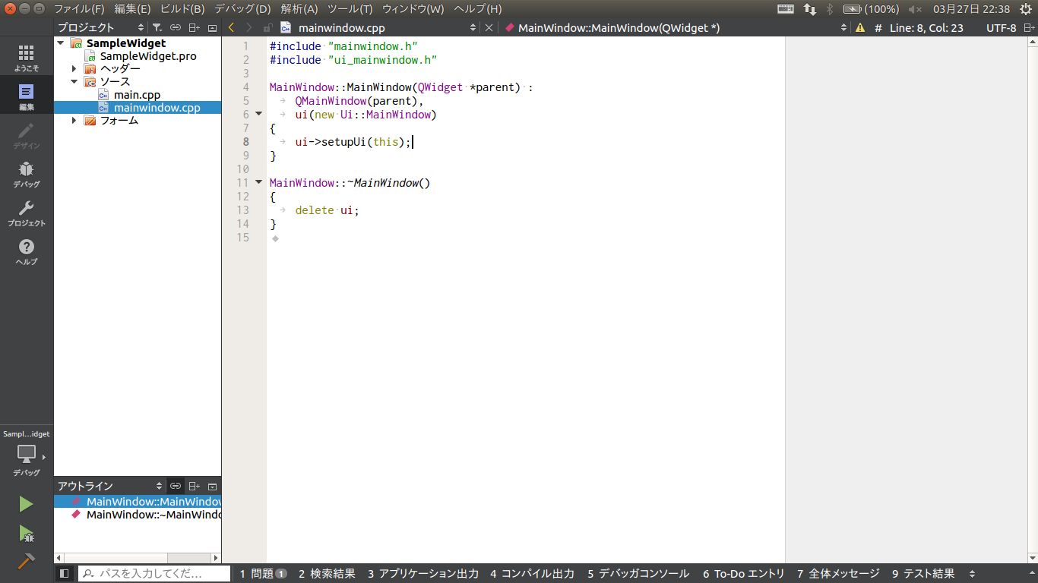Screen dimensions: 1038x583
Task: Click the green Run button
Action: coord(26,504)
